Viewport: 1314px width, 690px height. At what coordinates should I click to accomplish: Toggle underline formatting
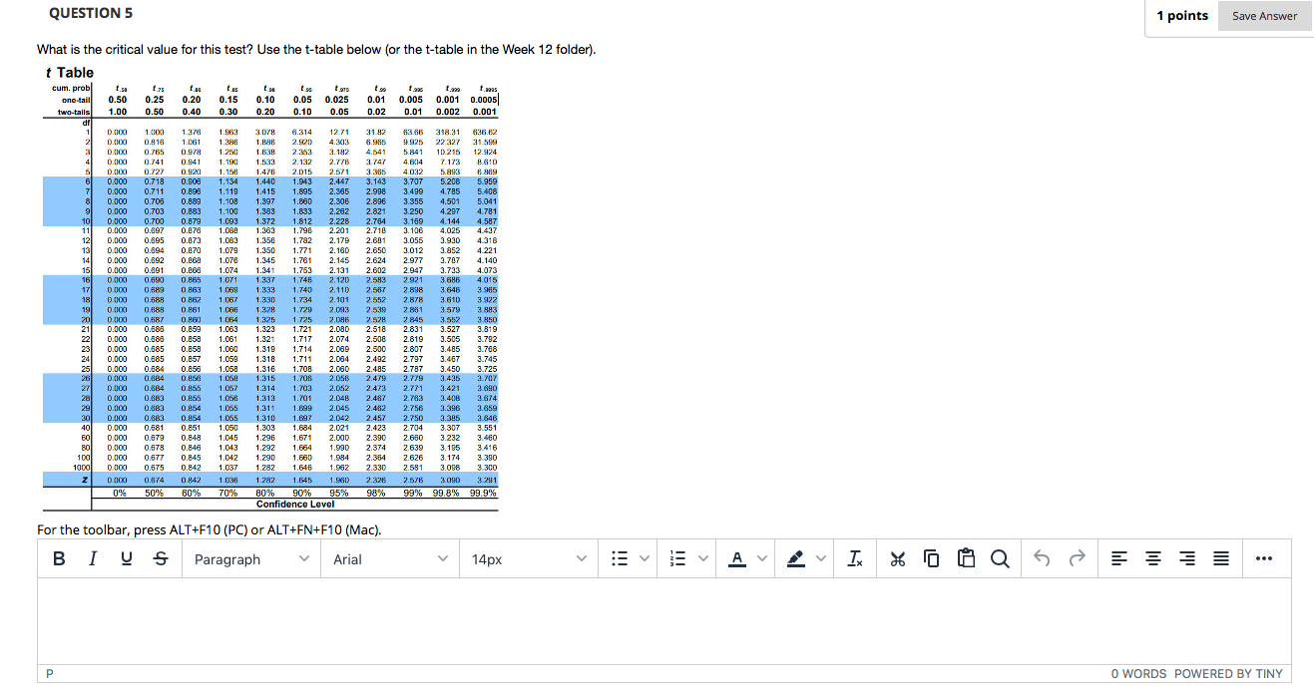[x=125, y=559]
